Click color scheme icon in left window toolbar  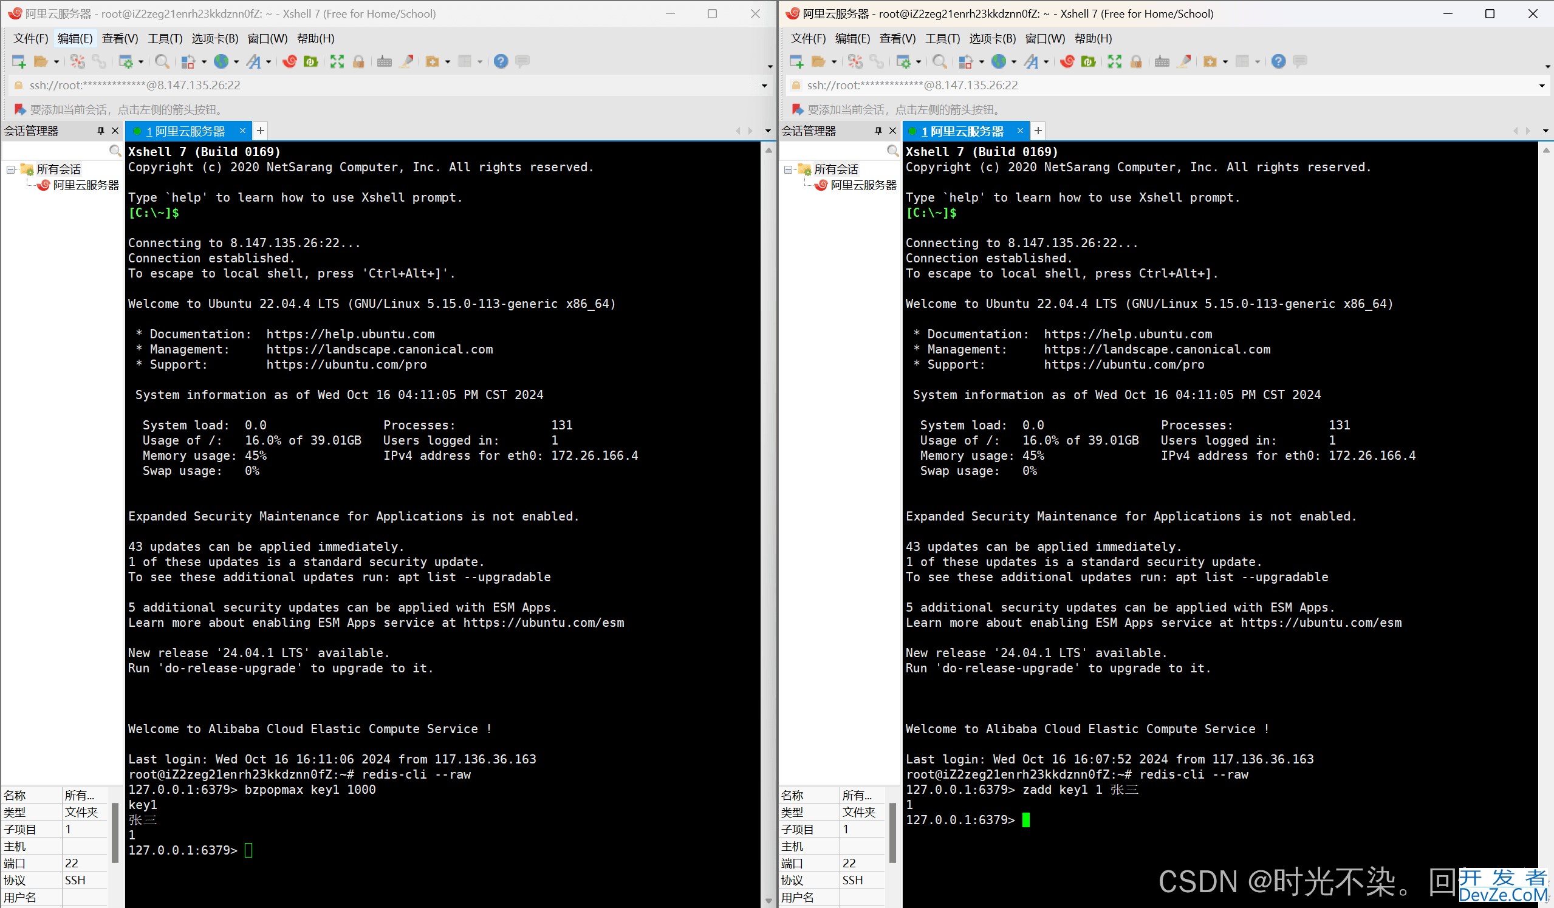(x=188, y=61)
